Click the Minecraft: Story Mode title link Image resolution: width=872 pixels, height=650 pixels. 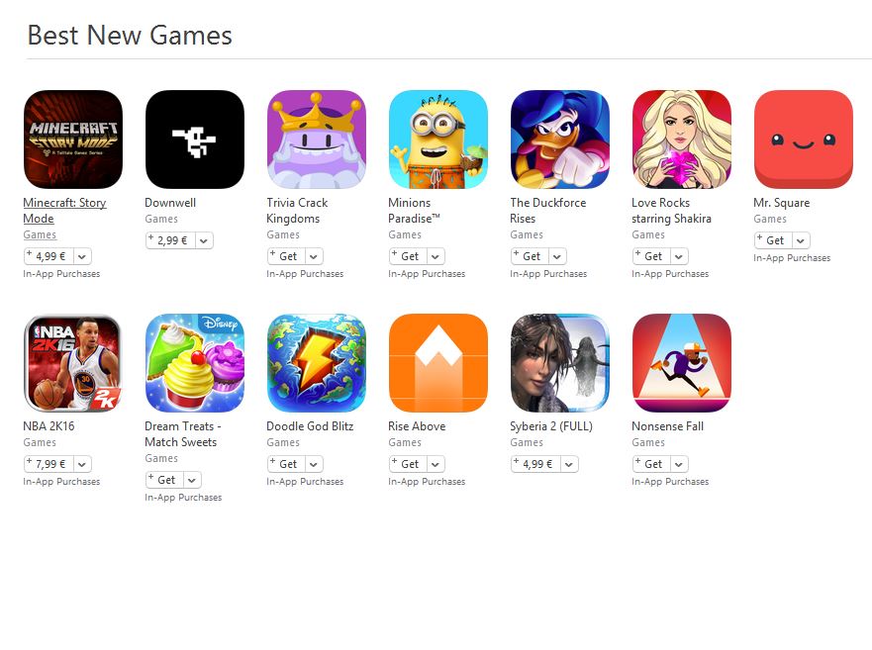(64, 211)
